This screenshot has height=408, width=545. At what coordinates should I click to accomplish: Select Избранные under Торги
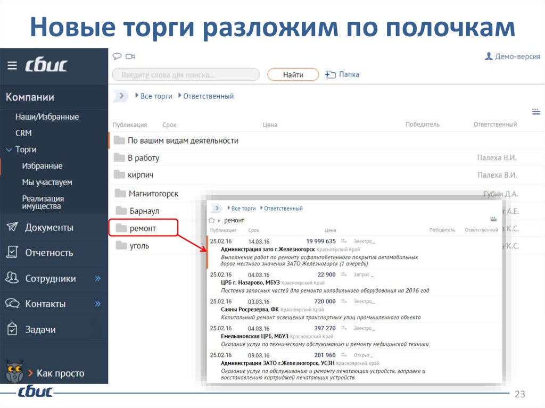(x=42, y=166)
